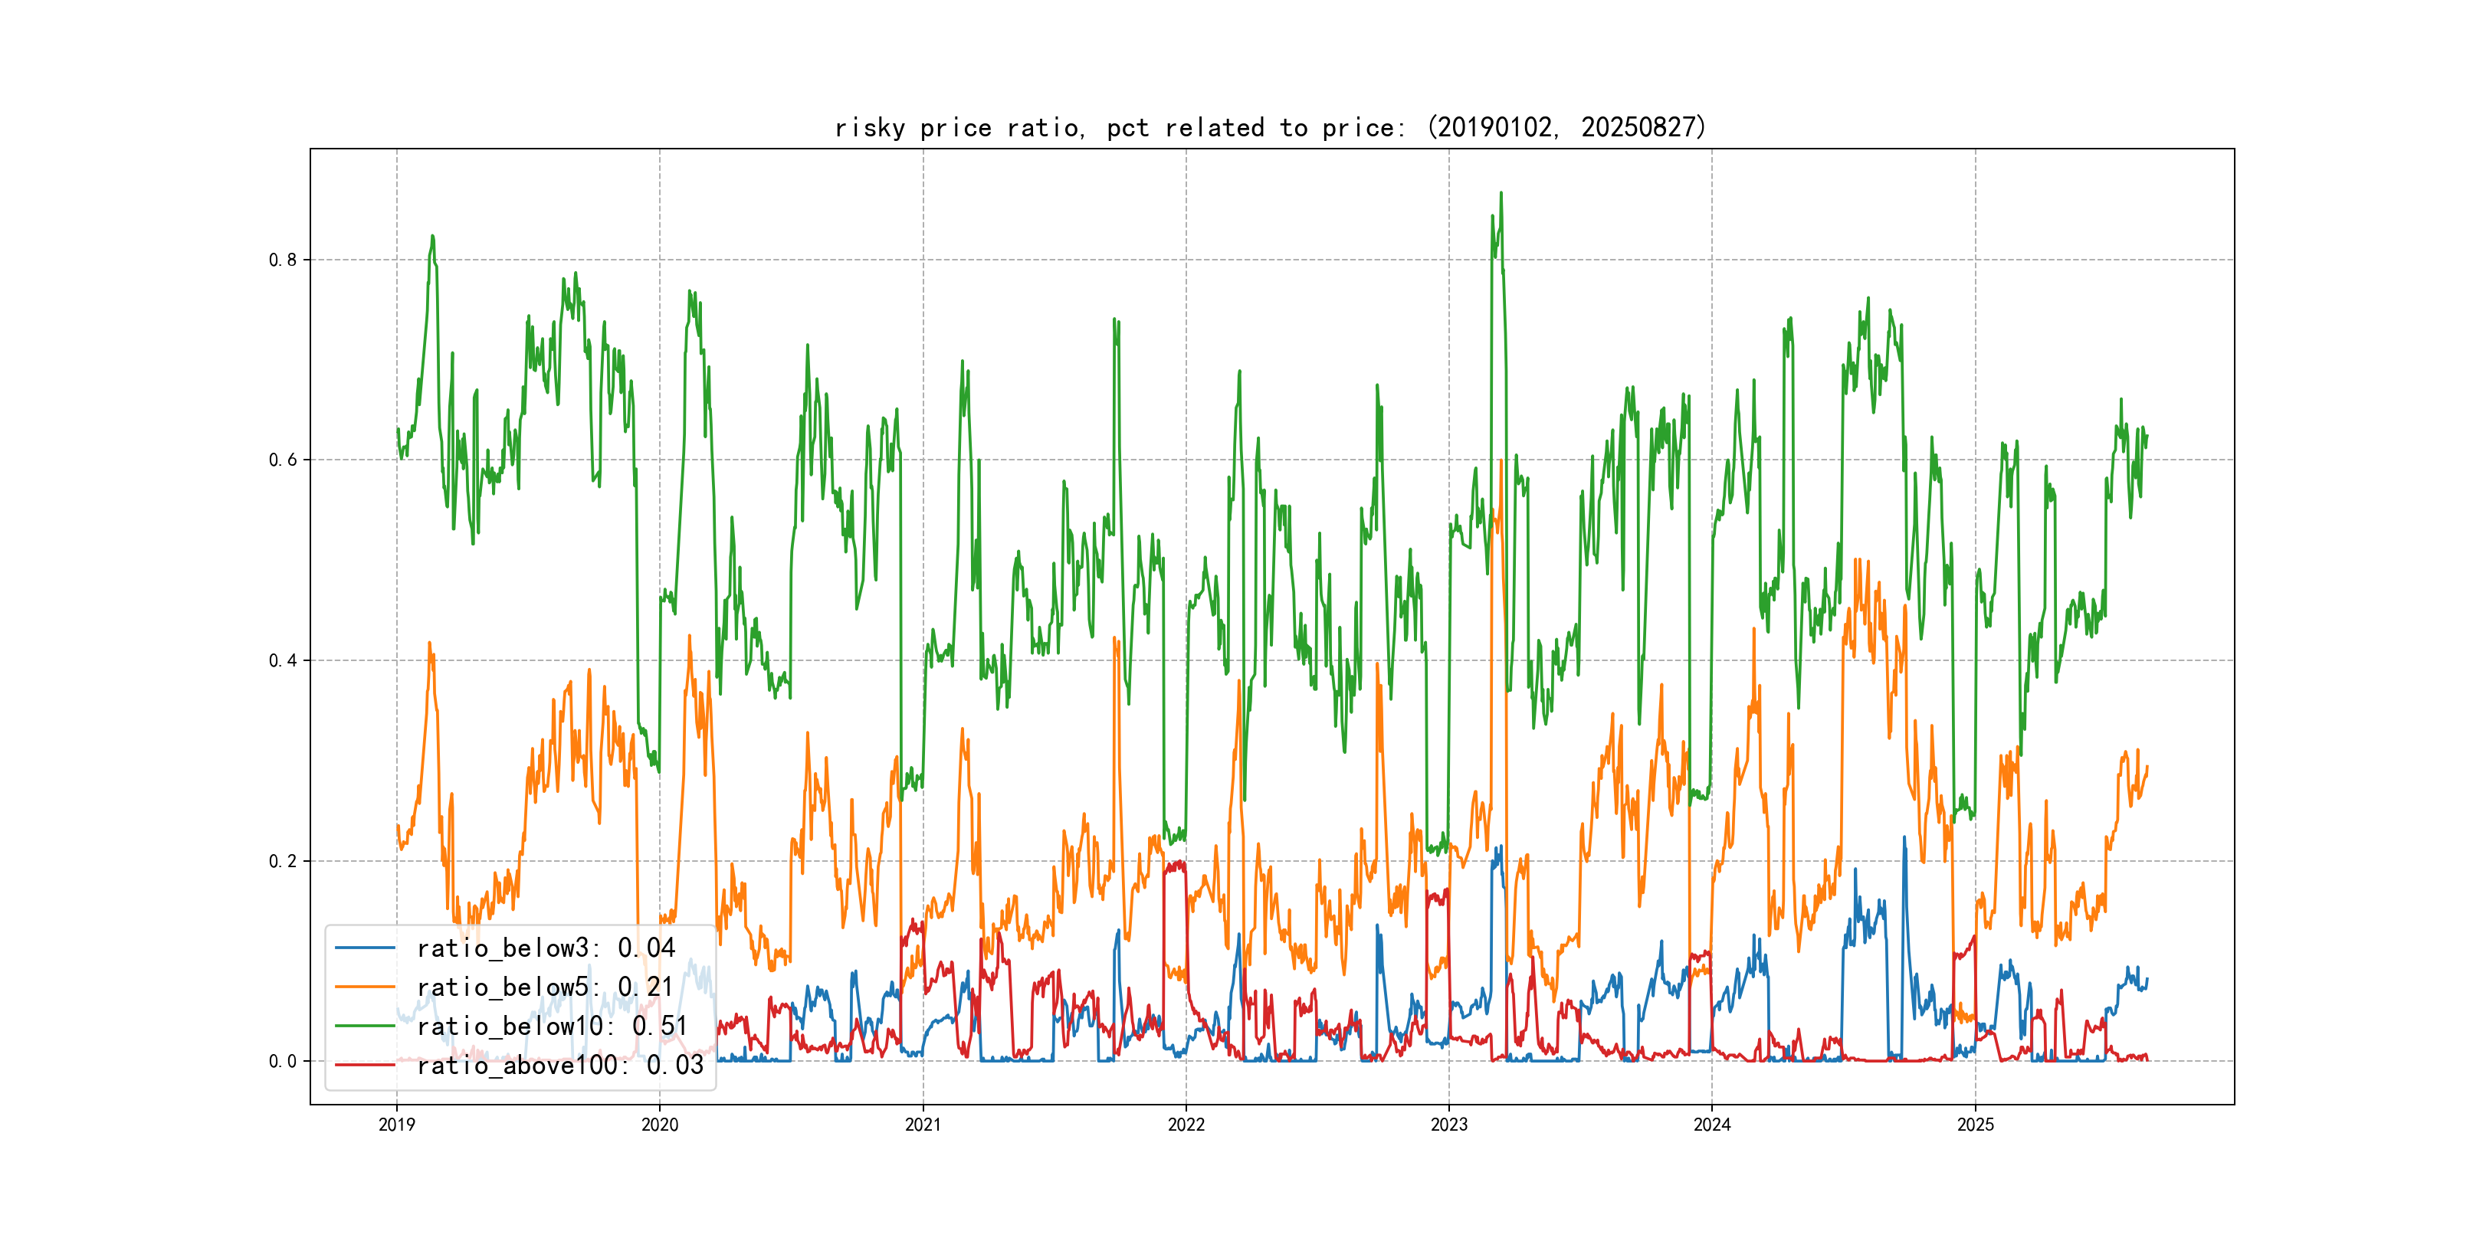Click the 0.2 y-axis tick label
Screen dimensions: 2483x1241
pyautogui.click(x=283, y=860)
